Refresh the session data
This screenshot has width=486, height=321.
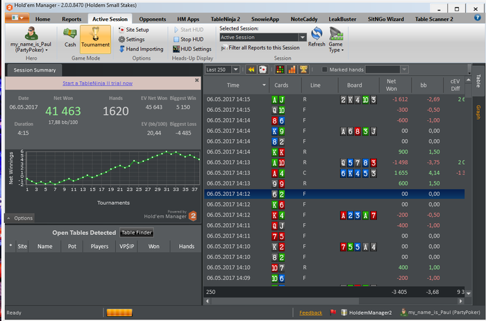pyautogui.click(x=317, y=37)
